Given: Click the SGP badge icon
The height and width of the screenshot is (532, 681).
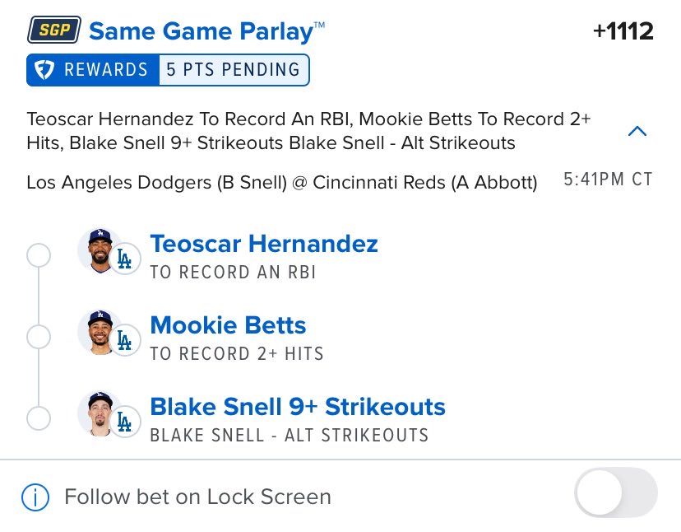Looking at the screenshot, I should (x=53, y=30).
